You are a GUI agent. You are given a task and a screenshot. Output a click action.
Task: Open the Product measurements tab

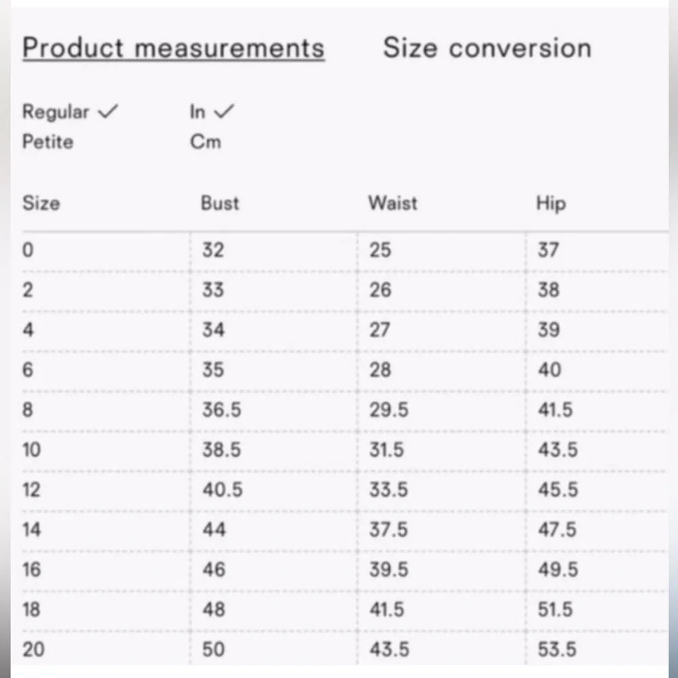pyautogui.click(x=174, y=48)
